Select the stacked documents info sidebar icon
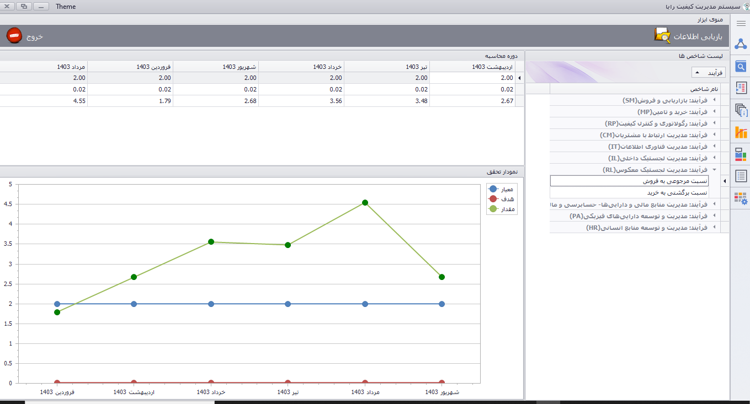Image resolution: width=750 pixels, height=404 pixels. pos(741,110)
